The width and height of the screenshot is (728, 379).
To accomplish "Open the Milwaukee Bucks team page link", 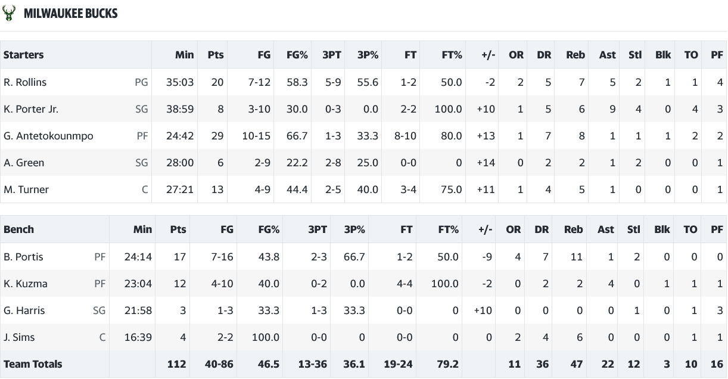I will [70, 14].
